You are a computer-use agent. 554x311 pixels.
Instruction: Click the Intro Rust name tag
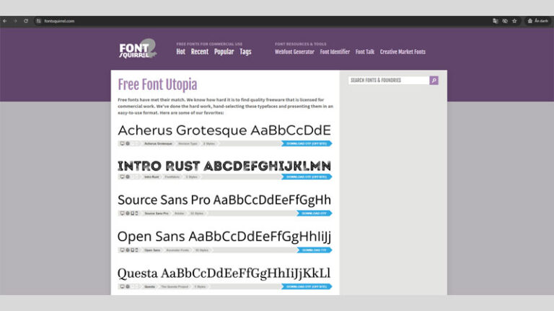click(x=151, y=176)
